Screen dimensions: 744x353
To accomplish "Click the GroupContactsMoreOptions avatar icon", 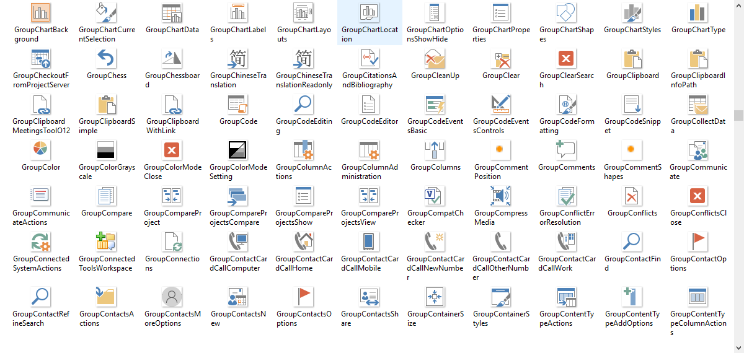I will pyautogui.click(x=172, y=297).
